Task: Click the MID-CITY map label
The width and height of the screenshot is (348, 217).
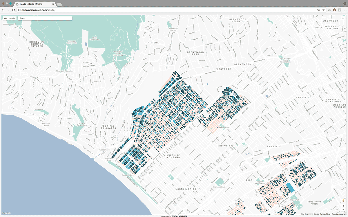Action: pos(224,146)
